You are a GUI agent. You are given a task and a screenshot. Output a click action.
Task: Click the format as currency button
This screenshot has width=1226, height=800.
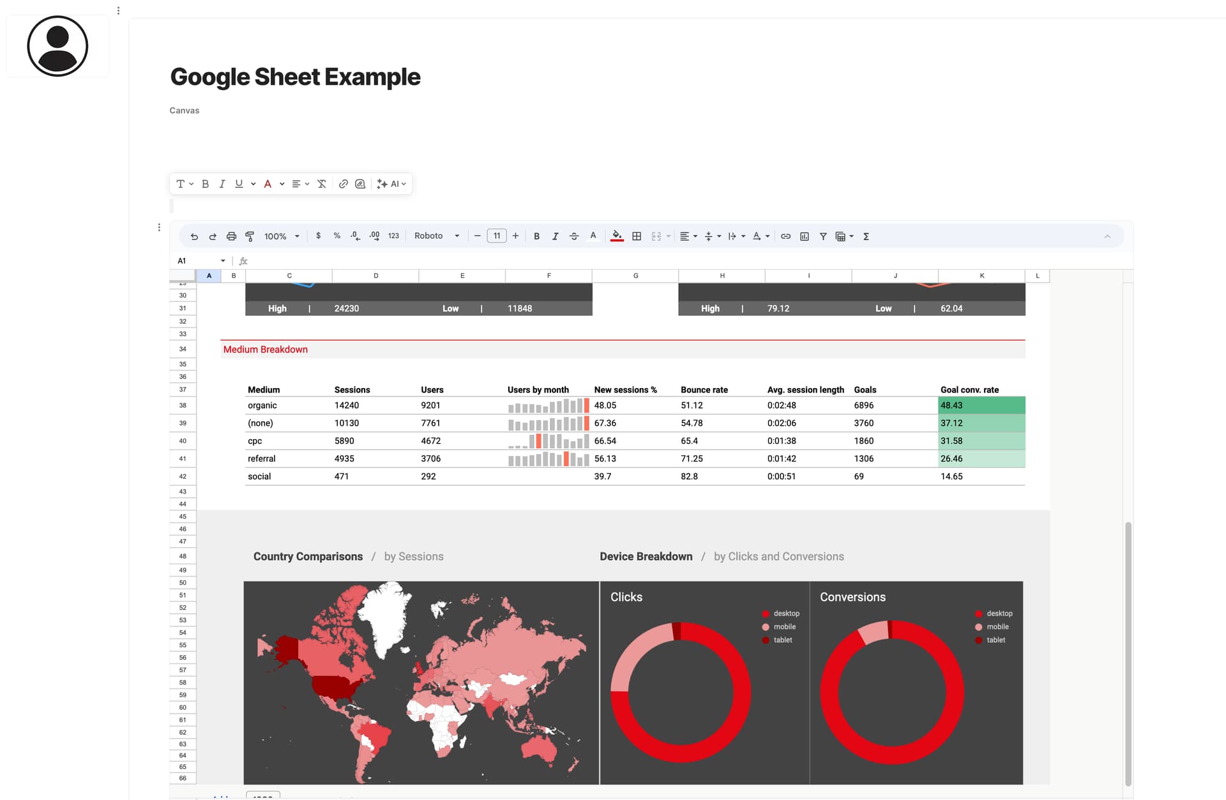318,236
